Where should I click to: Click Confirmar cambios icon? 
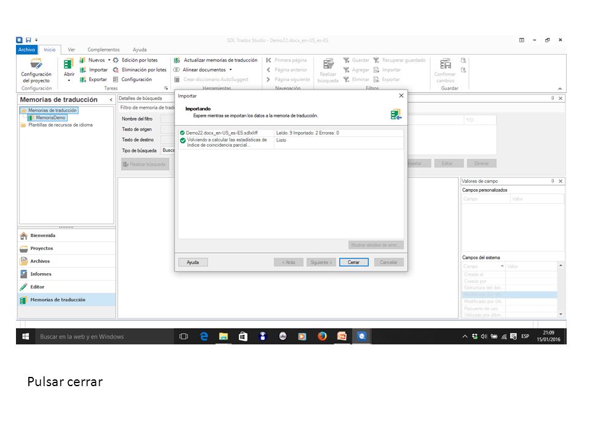click(446, 64)
